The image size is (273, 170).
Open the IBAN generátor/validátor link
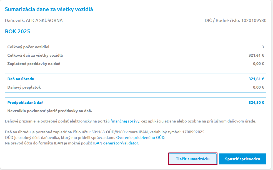point(116,143)
